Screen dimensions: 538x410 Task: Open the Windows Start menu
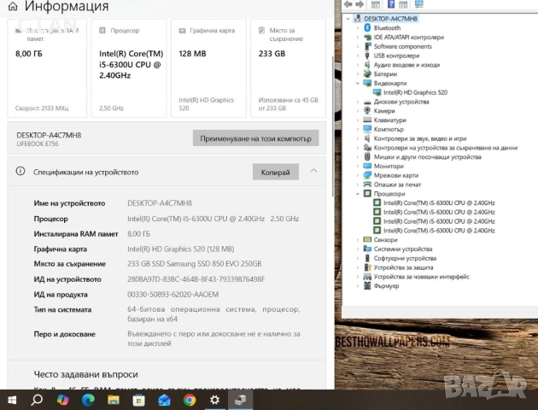click(x=12, y=400)
